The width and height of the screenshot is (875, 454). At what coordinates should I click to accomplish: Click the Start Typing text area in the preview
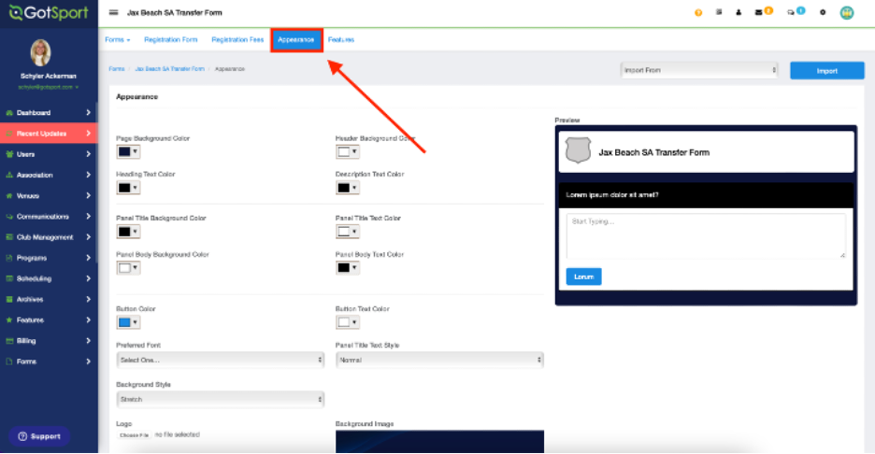(706, 235)
